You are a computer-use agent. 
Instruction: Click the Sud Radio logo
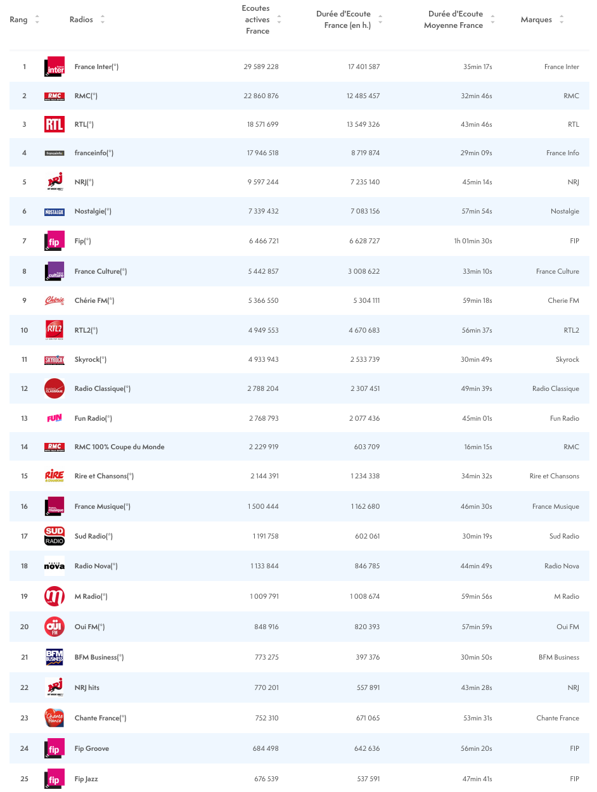pyautogui.click(x=55, y=536)
